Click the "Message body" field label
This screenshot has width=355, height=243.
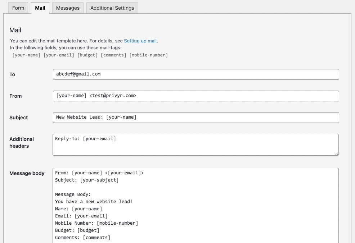pos(27,173)
